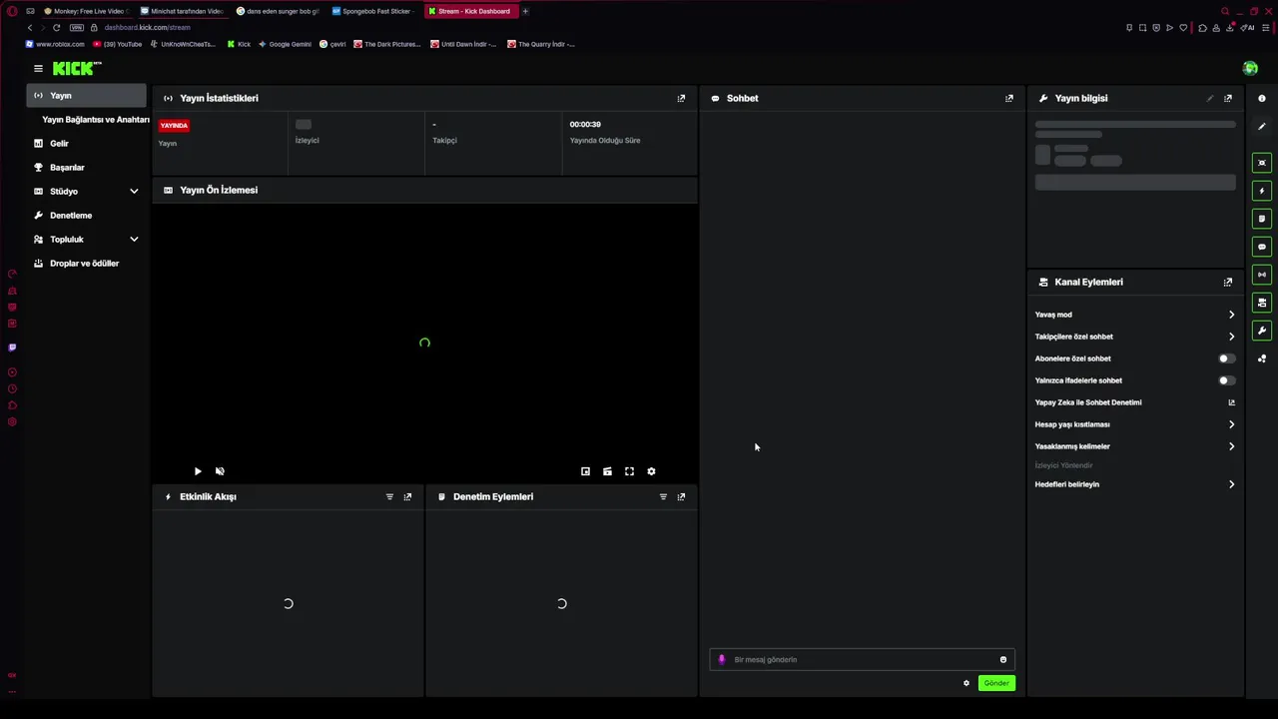Open Yayın Bağlantısı ve Anahtarı page
The height and width of the screenshot is (719, 1278).
(96, 120)
